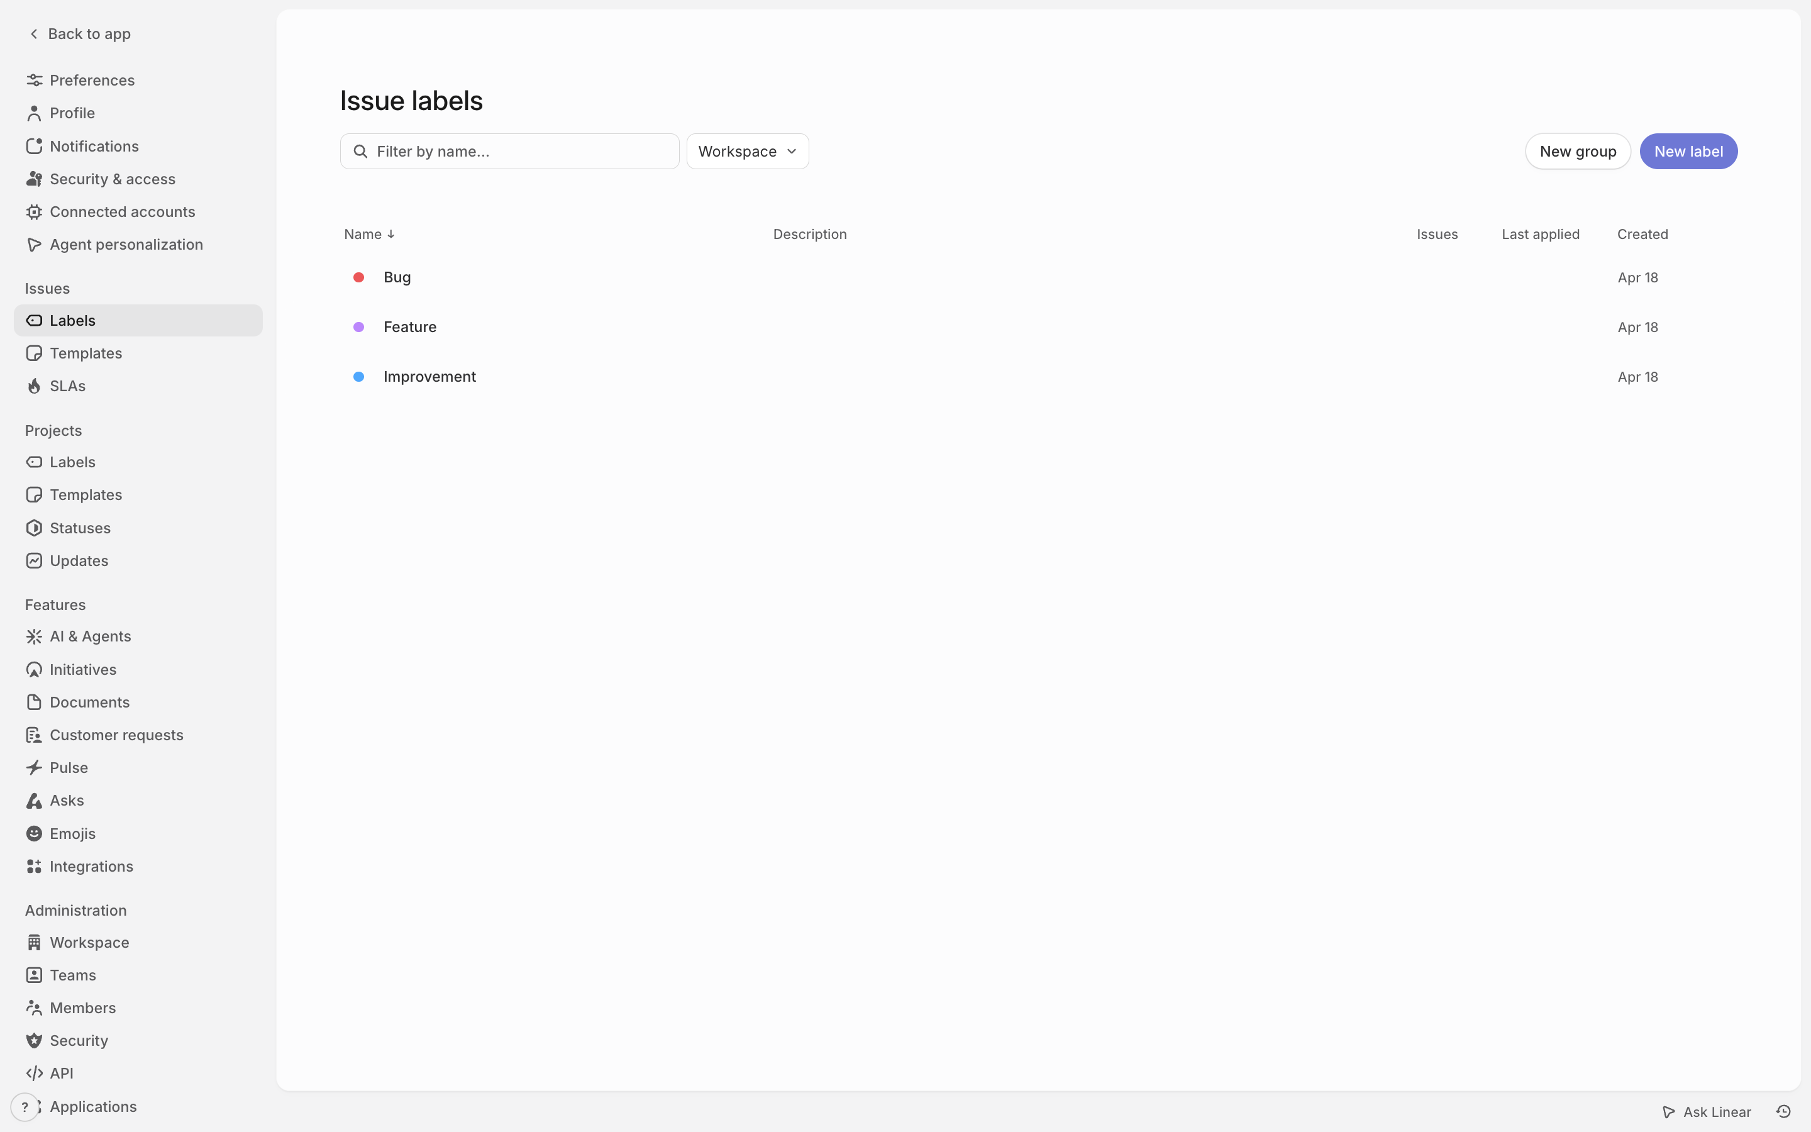Sort by Created column header
This screenshot has width=1811, height=1132.
(x=1642, y=235)
